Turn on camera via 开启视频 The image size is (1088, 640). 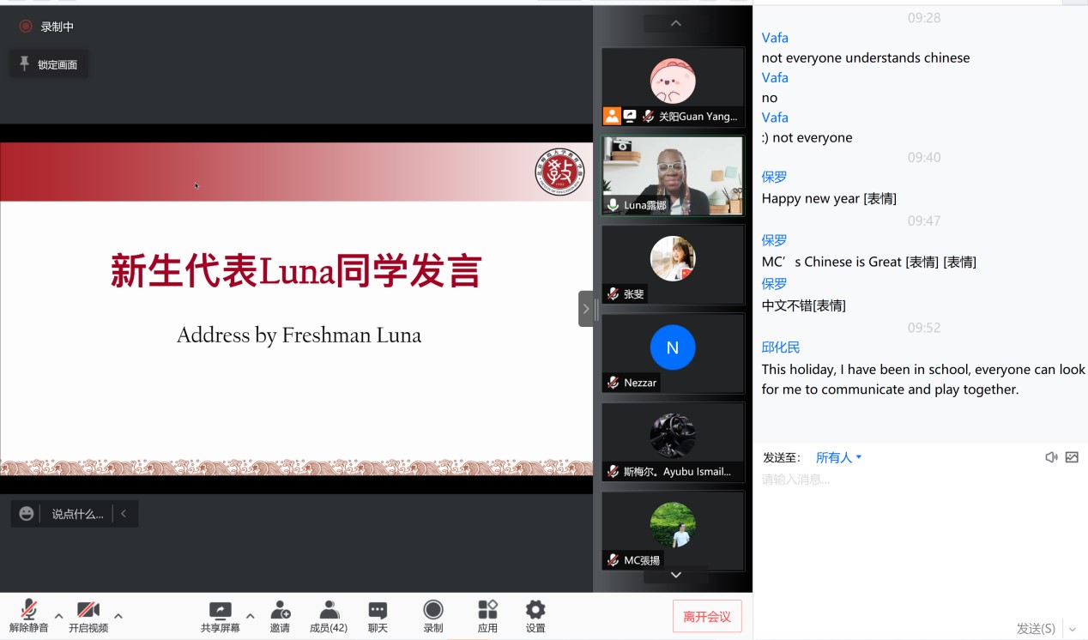coord(88,616)
